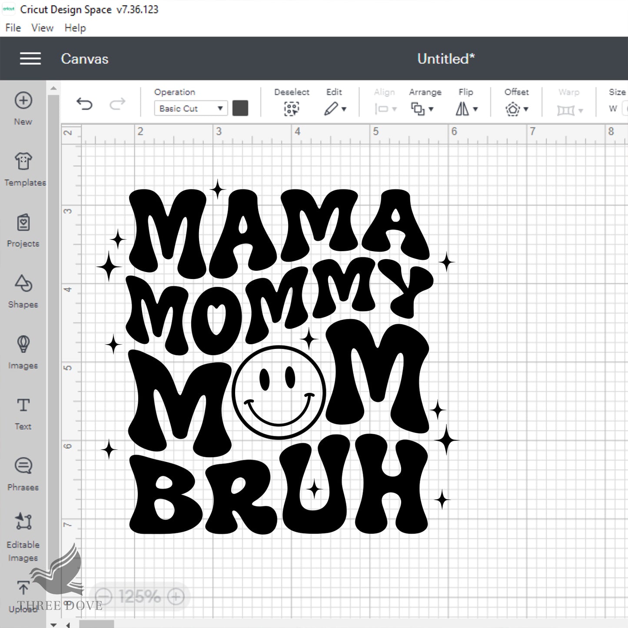This screenshot has width=628, height=628.
Task: Click the New project icon
Action: (x=23, y=100)
